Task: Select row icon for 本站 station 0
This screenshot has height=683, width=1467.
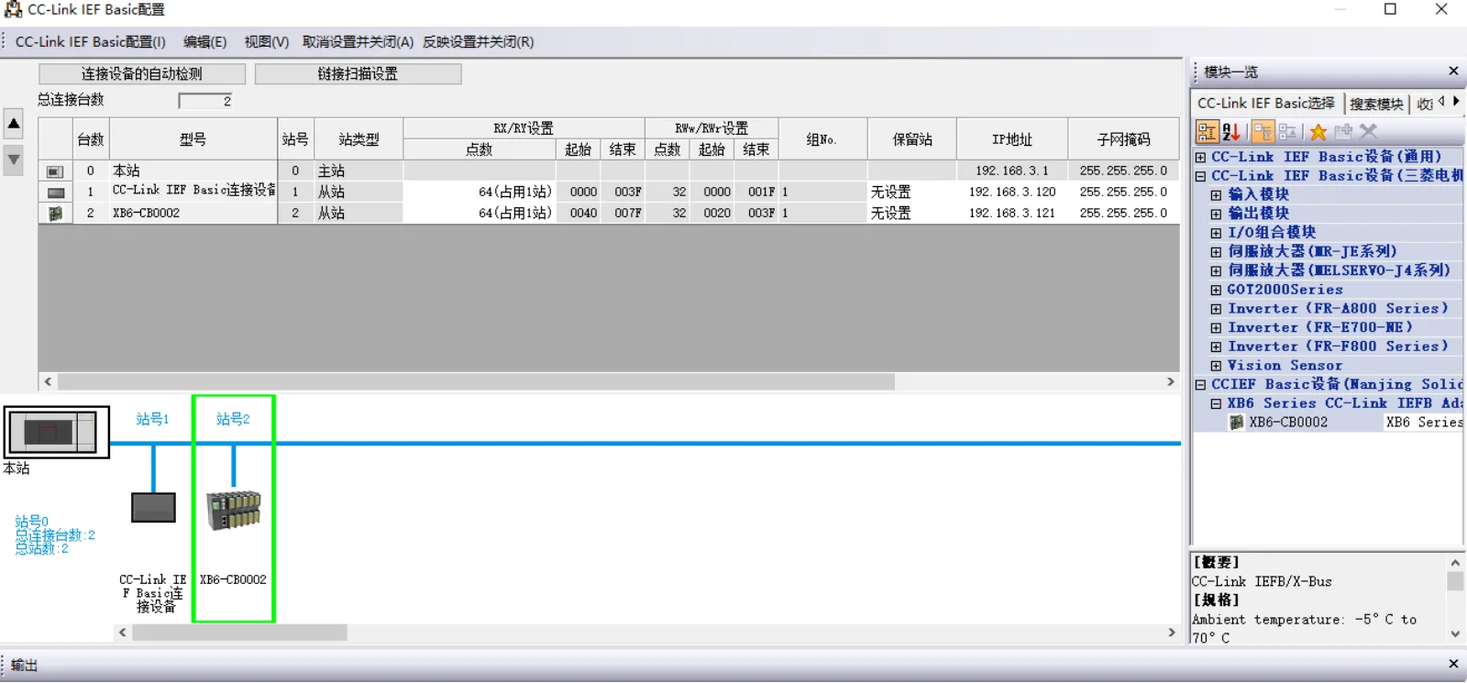Action: tap(55, 171)
